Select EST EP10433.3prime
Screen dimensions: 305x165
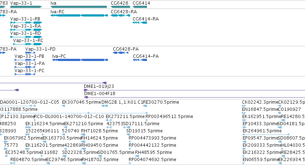point(260,124)
